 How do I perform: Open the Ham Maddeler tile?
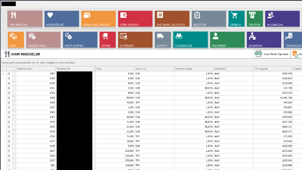click(25, 19)
